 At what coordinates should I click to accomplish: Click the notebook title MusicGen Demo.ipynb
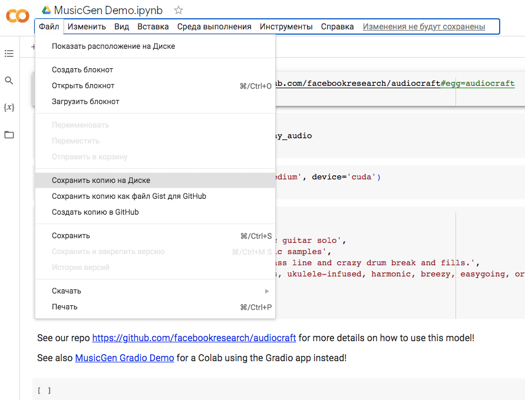(108, 10)
